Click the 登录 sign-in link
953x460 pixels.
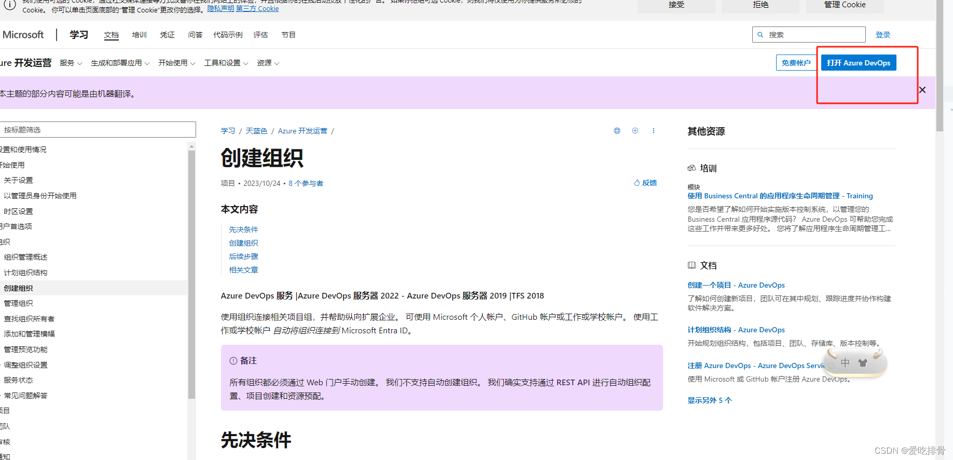coord(883,35)
